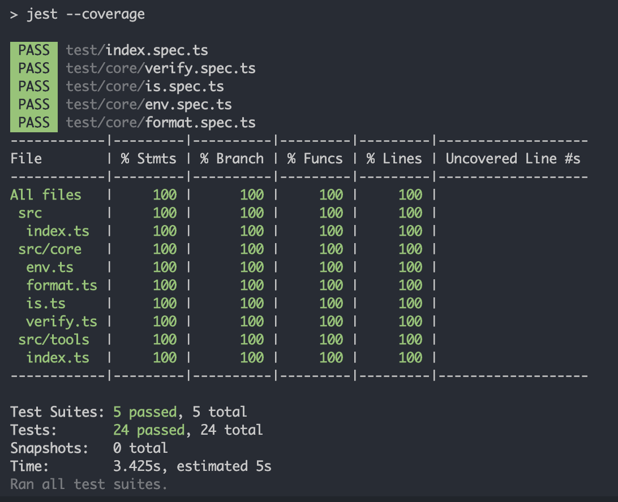Select the format.ts coverage row
The image size is (618, 502).
click(x=62, y=285)
